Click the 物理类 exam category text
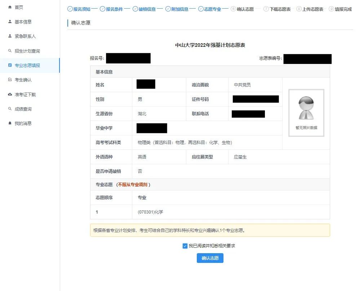This screenshot has width=359, height=291. pyautogui.click(x=185, y=143)
